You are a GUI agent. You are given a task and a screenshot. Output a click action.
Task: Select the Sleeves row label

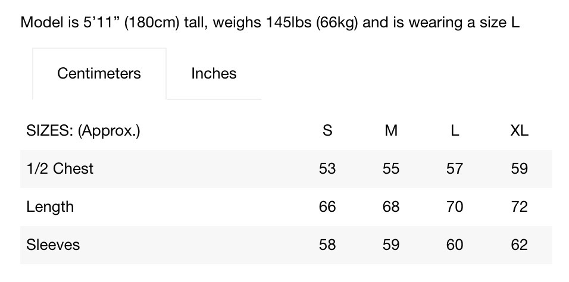point(53,245)
